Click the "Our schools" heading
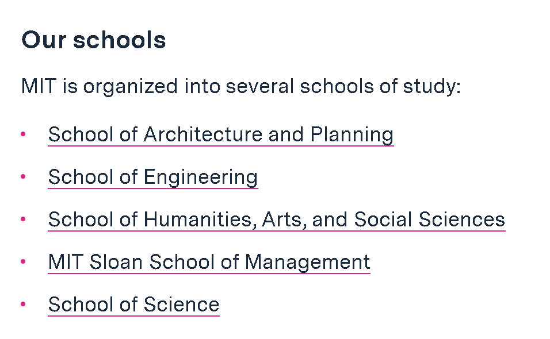This screenshot has height=339, width=550. click(94, 40)
